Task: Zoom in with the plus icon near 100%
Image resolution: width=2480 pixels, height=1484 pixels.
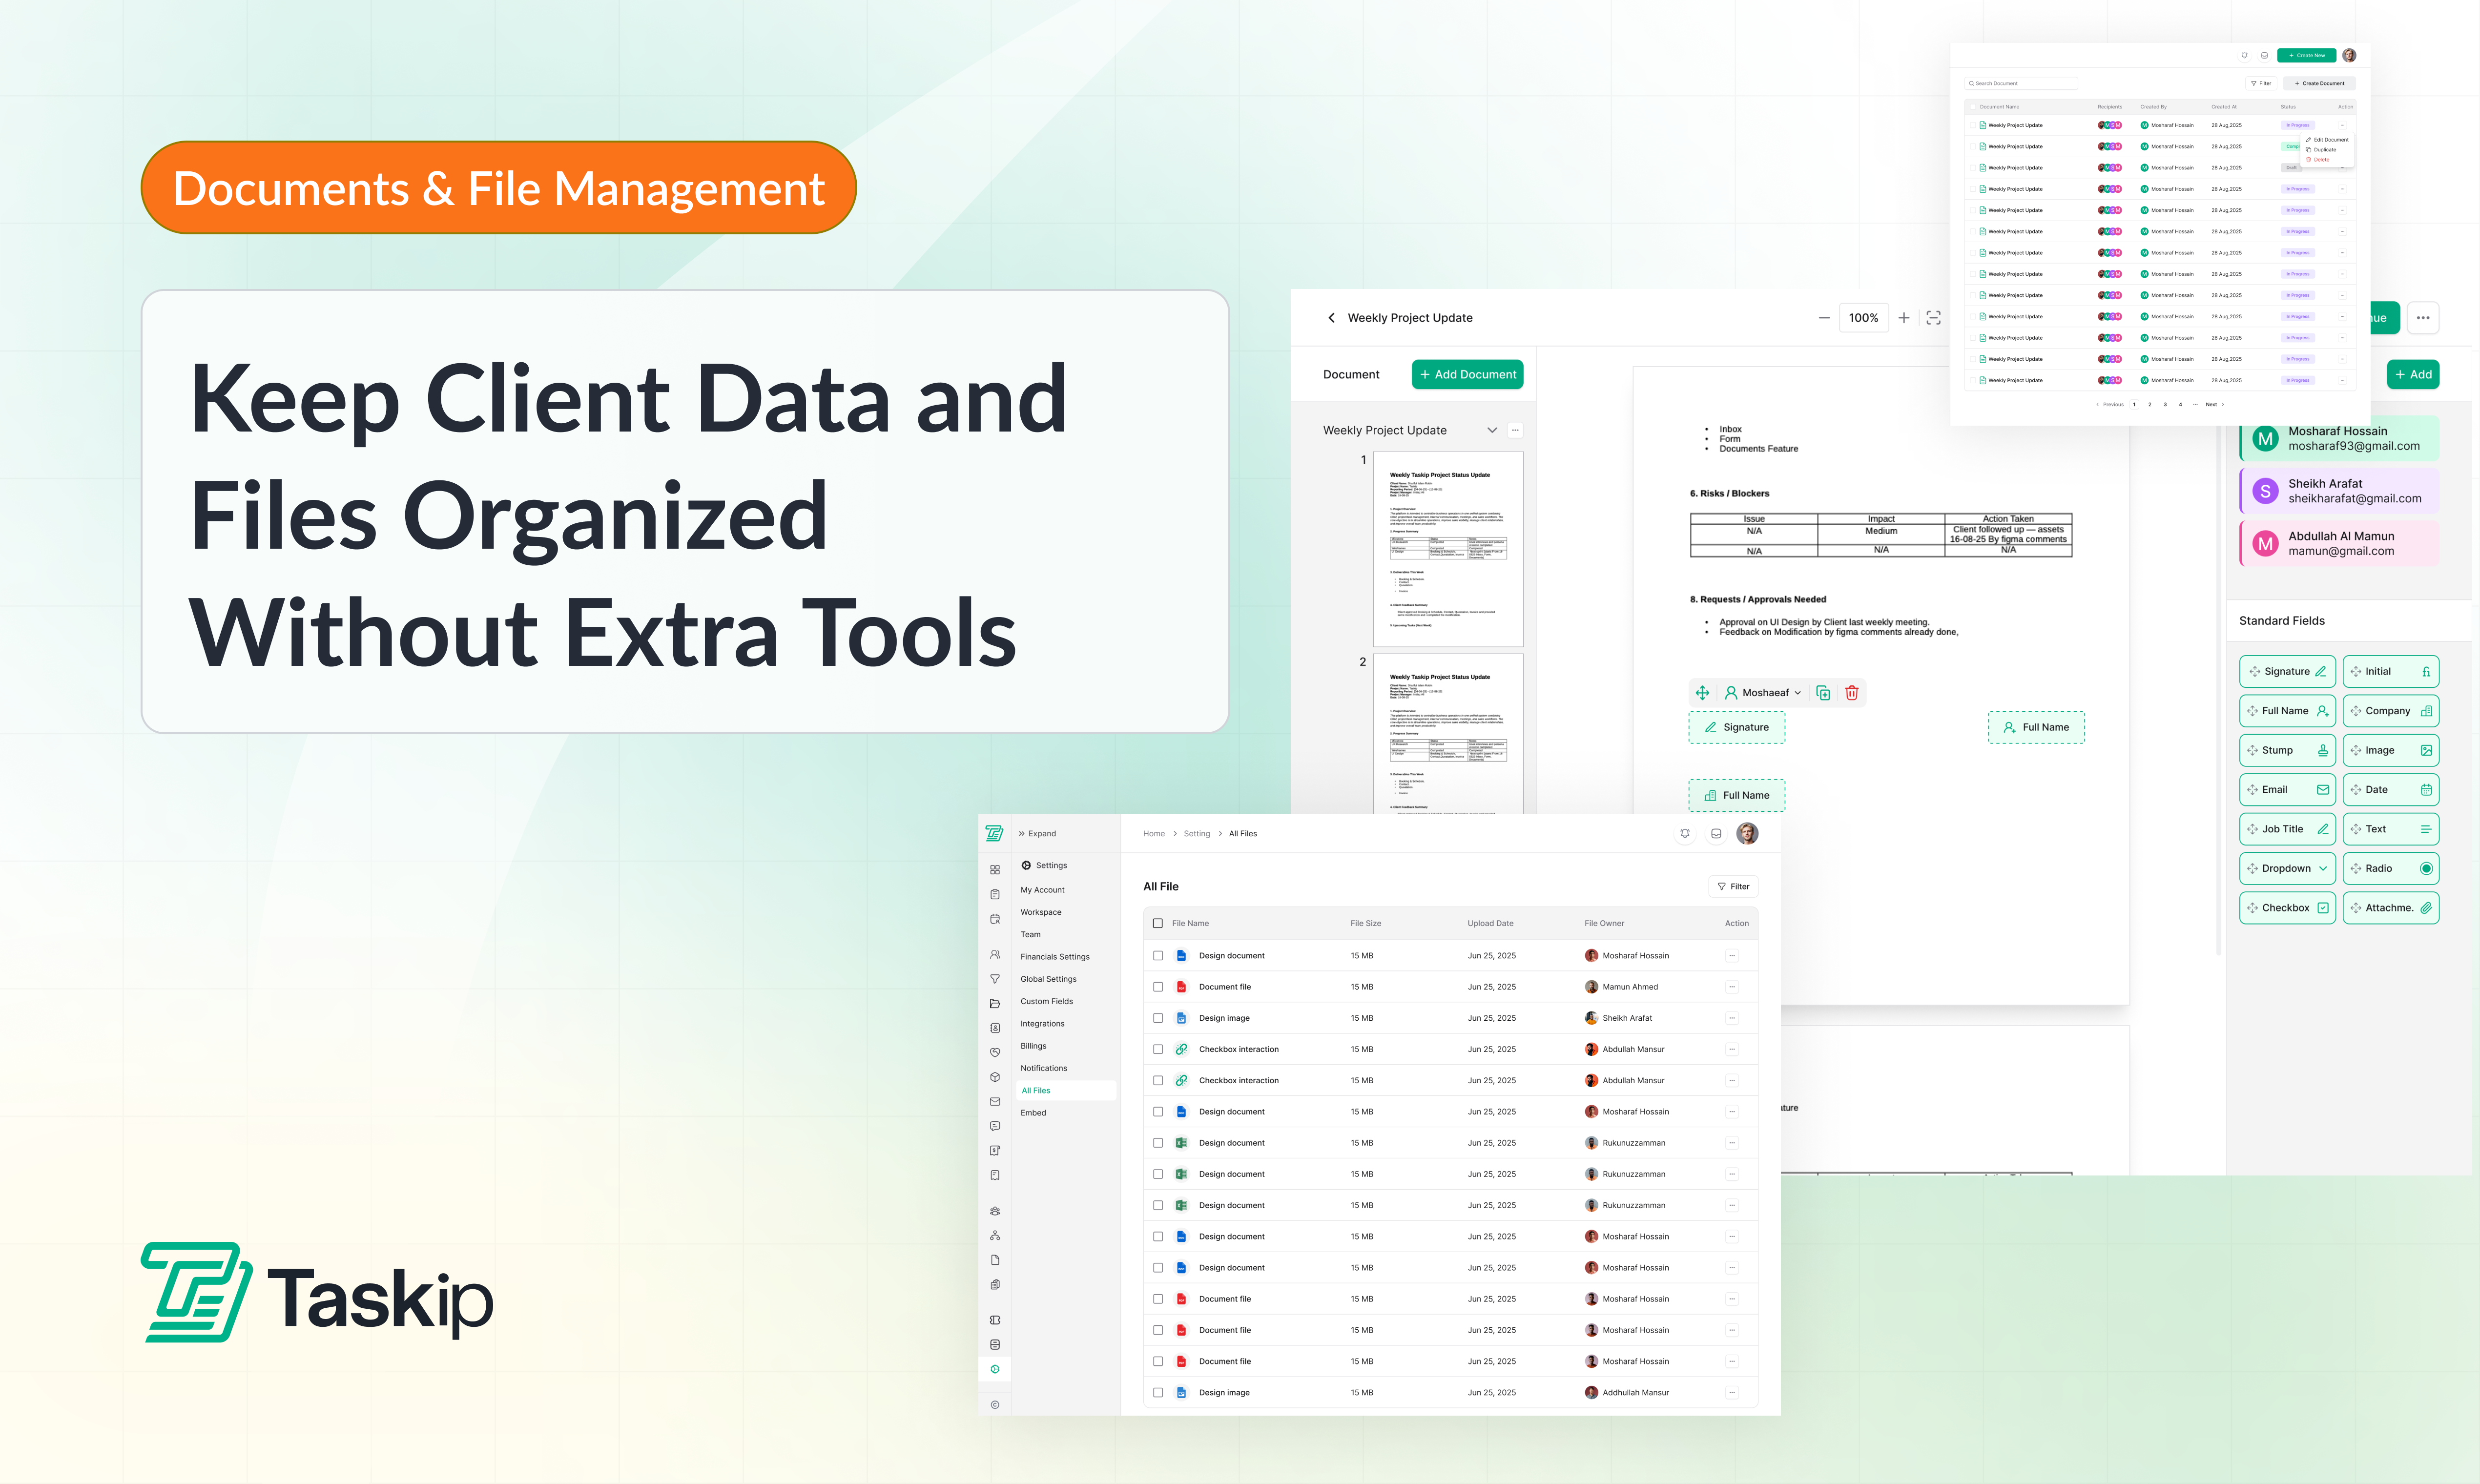Action: tap(1903, 317)
